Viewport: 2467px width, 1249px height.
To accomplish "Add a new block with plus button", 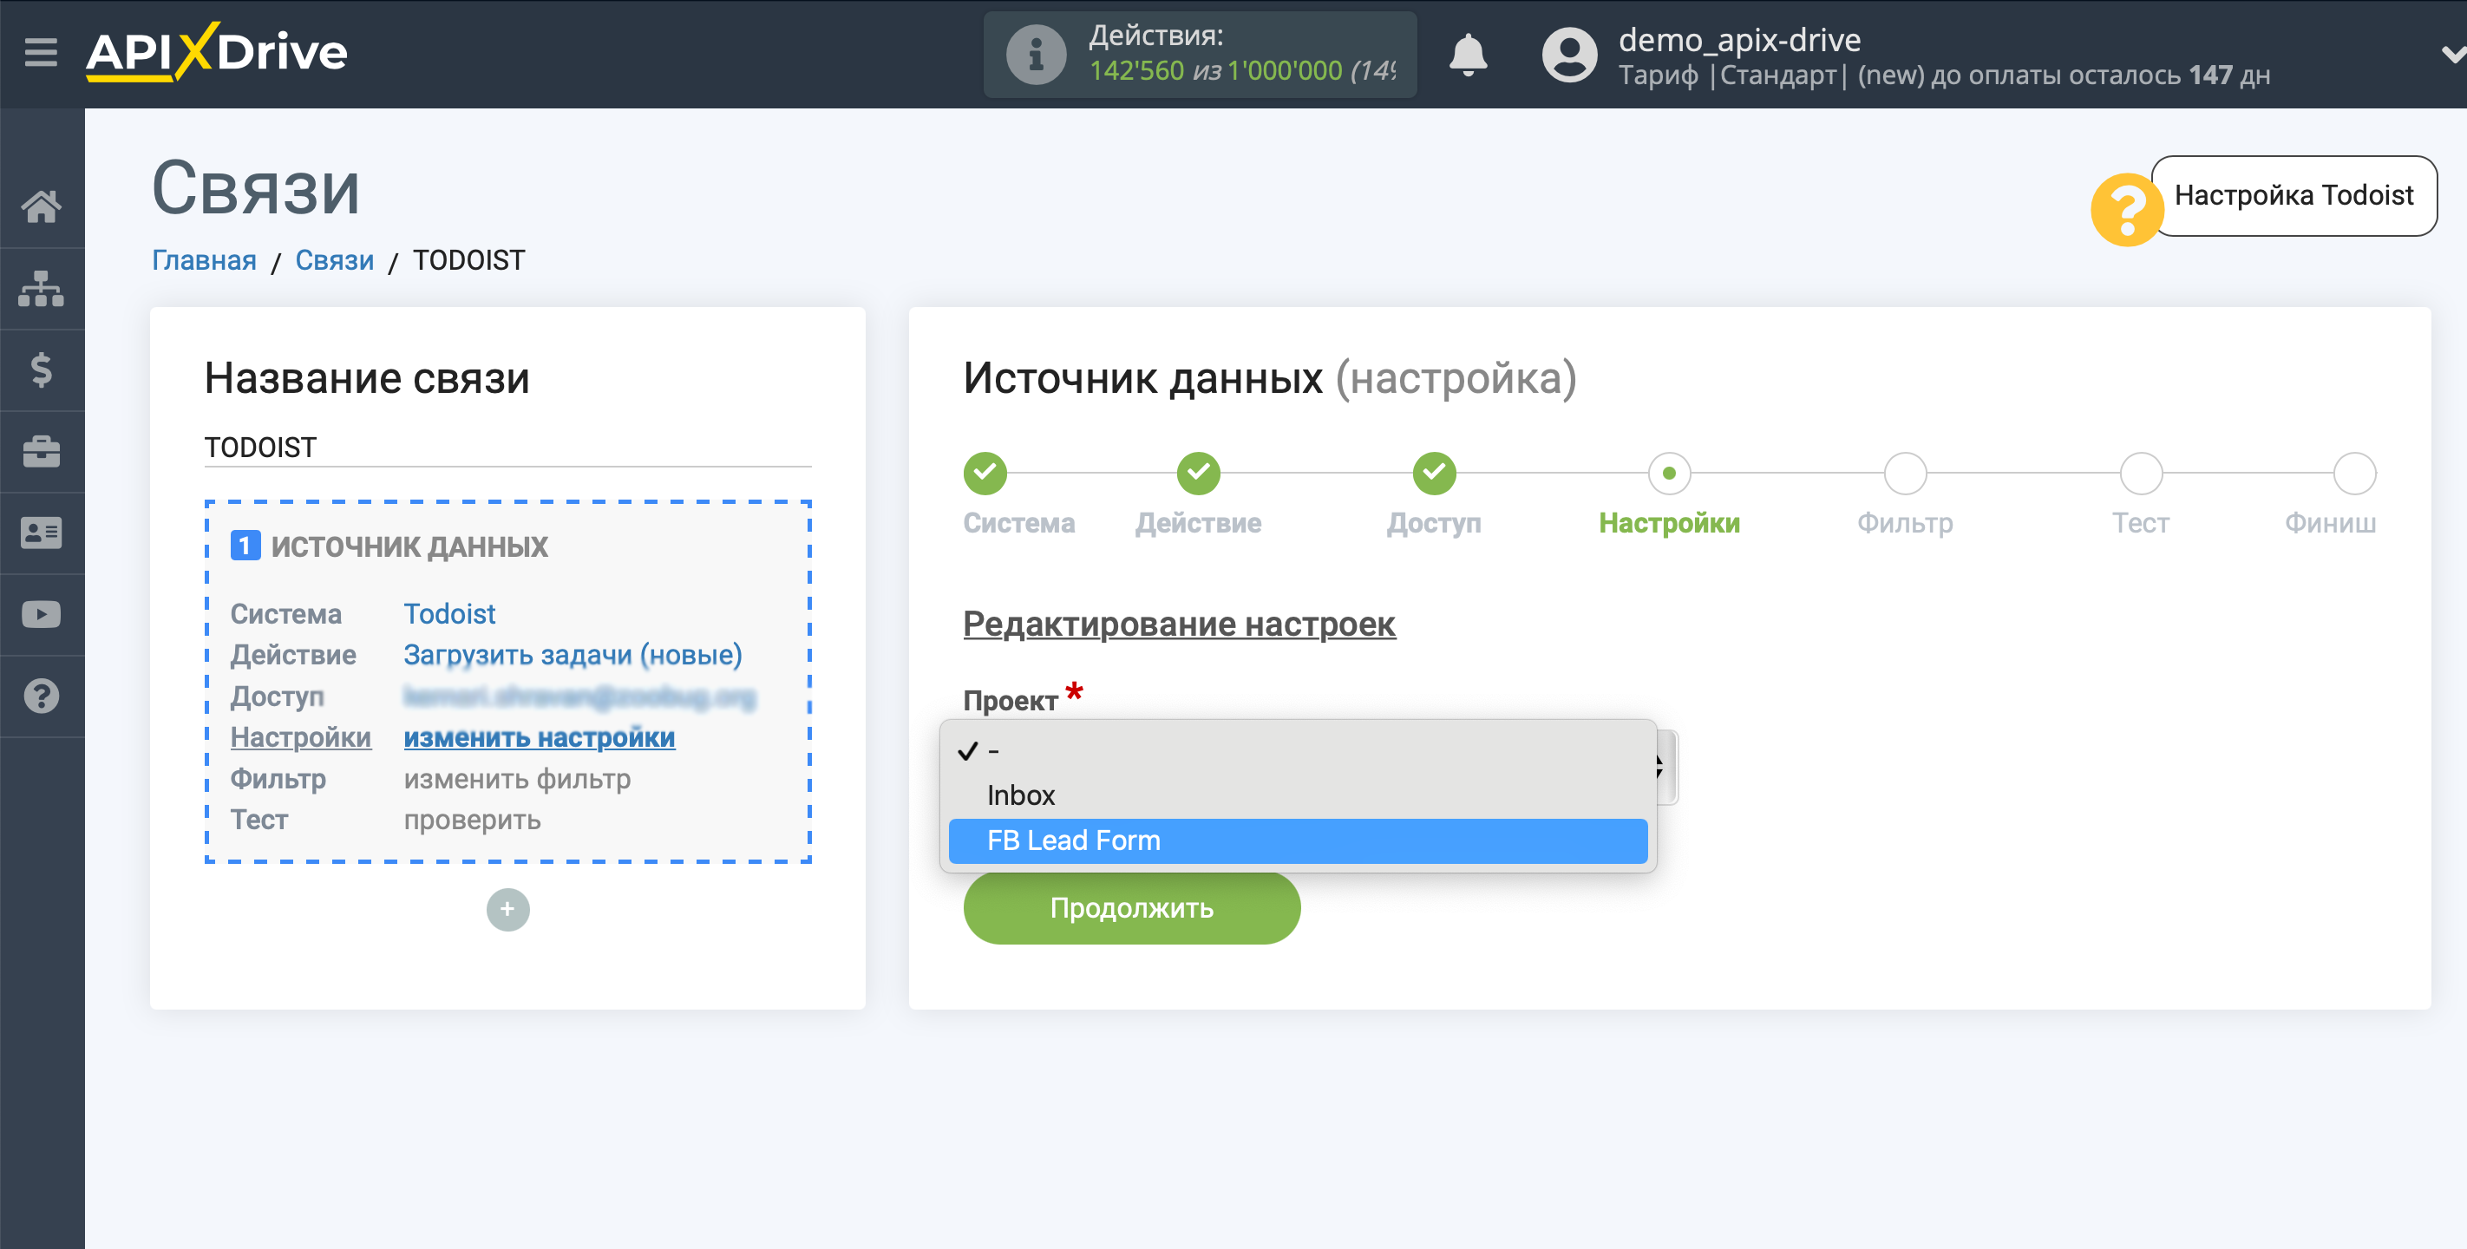I will click(507, 909).
